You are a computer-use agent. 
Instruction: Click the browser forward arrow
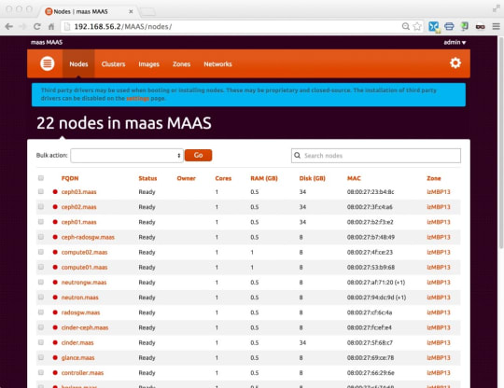(x=22, y=26)
